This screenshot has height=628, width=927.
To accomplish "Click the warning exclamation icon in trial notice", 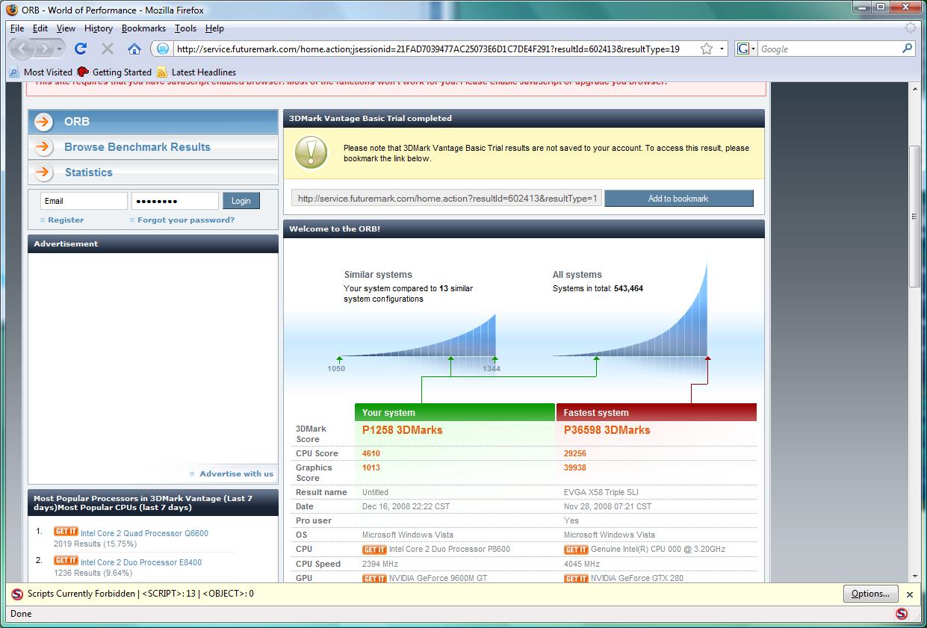I will click(x=312, y=152).
